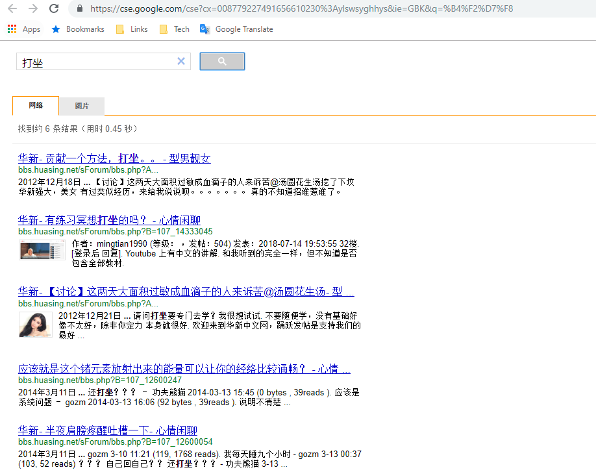Screen dimensions: 596x472
Task: Open the 【讨论】这两天大面积过敏 result link
Action: tap(186, 292)
